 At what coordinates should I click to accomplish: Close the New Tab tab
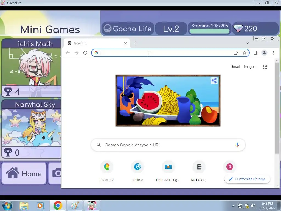(x=125, y=43)
